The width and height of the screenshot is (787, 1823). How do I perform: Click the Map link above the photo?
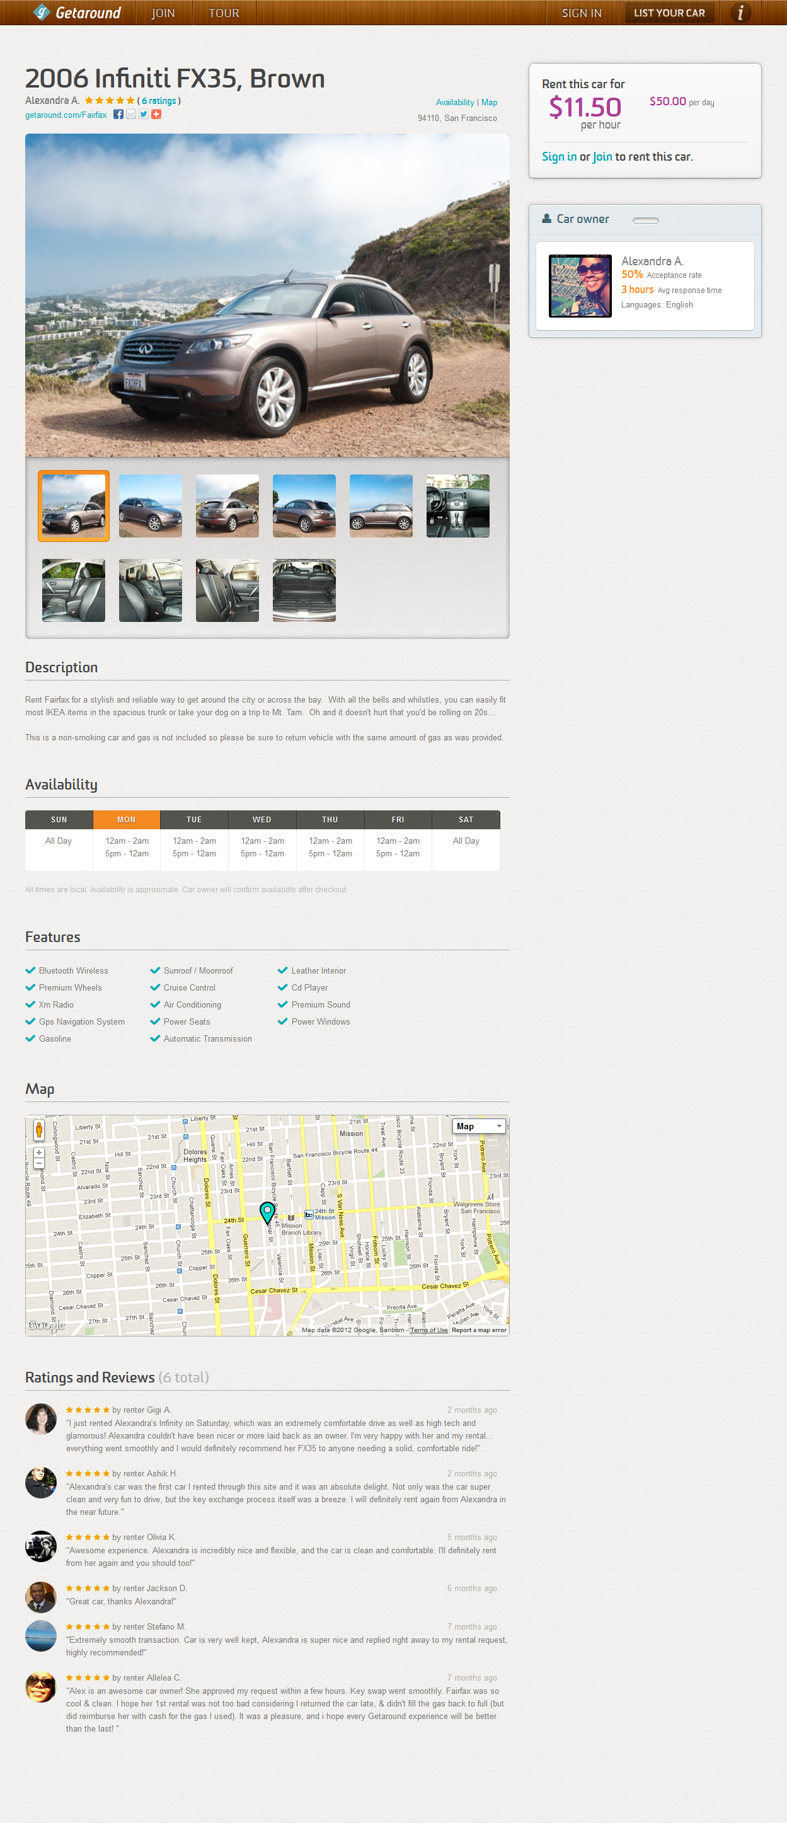click(489, 103)
